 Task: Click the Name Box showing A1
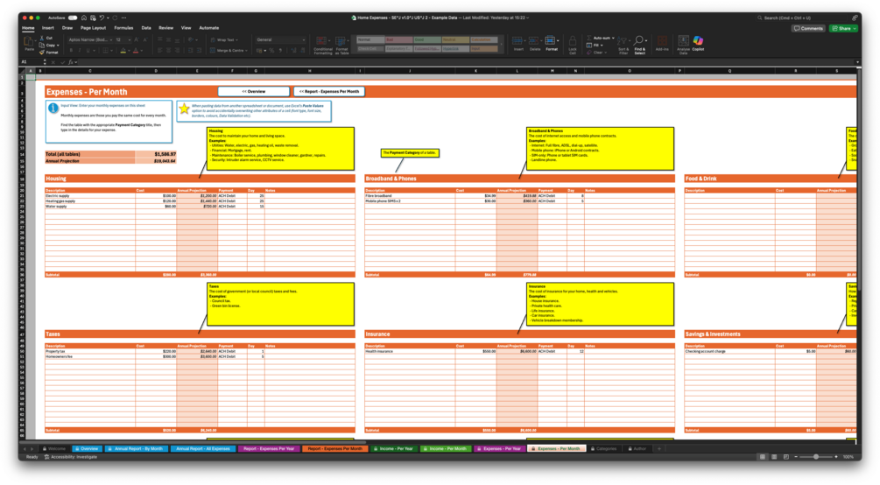coord(33,62)
